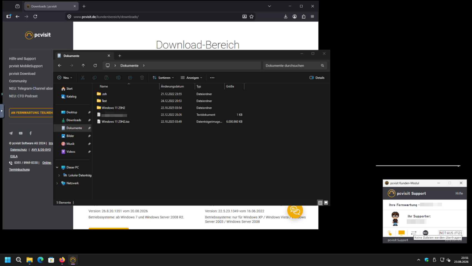Image resolution: width=472 pixels, height=266 pixels.
Task: Click the NOT-AUS (F12) button
Action: coord(450,233)
